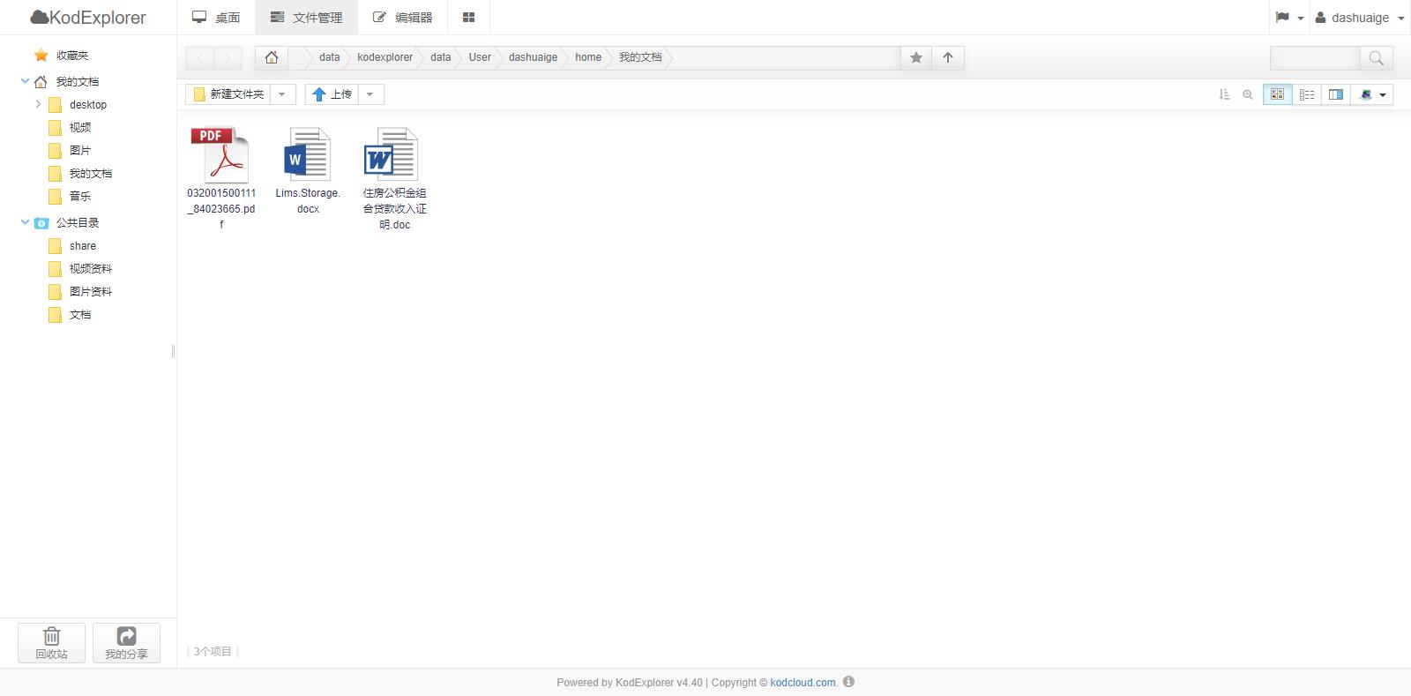Image resolution: width=1411 pixels, height=696 pixels.
Task: Open the 回收站 recycle bin
Action: (51, 643)
